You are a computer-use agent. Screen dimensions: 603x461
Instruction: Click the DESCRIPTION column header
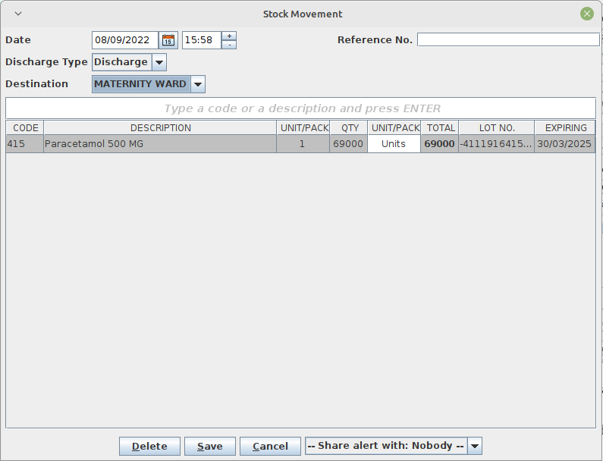(x=160, y=128)
